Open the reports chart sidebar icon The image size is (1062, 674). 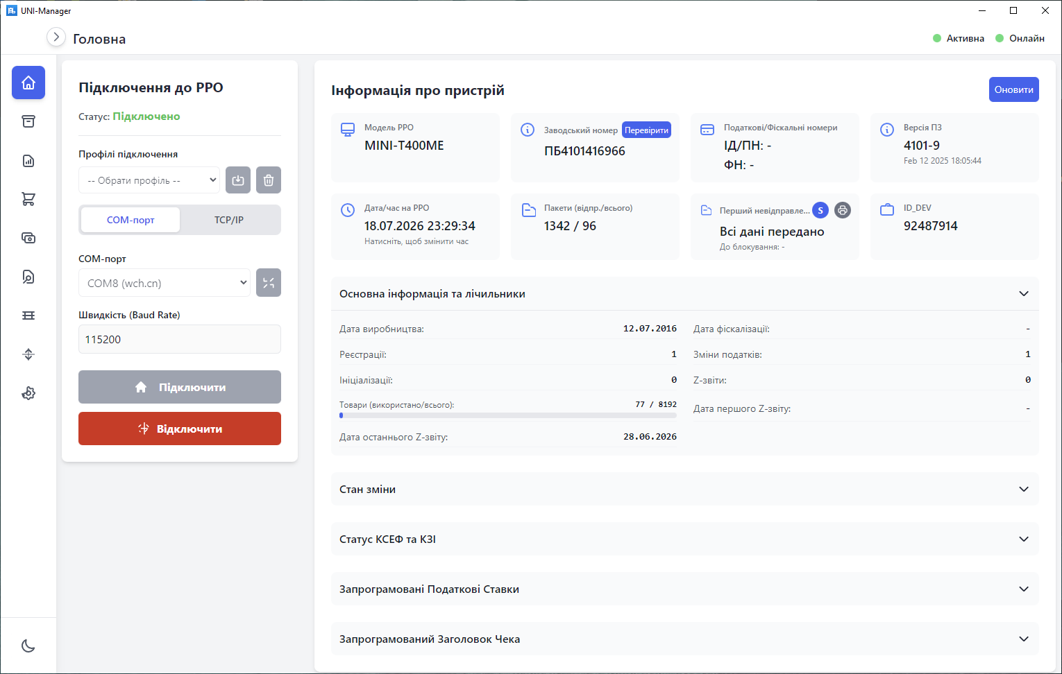[x=28, y=161]
